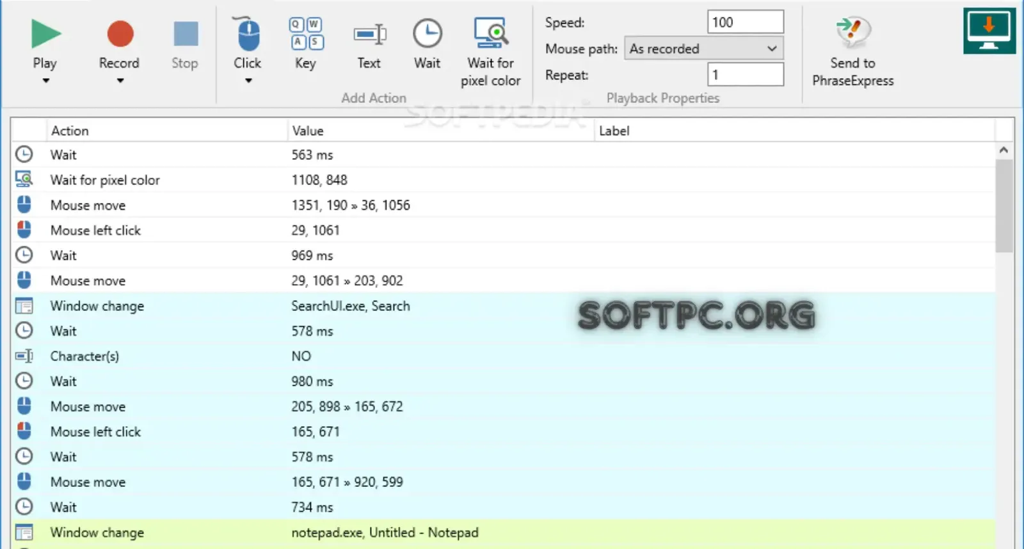
Task: Click the notepad.exe Window change row icon
Action: coord(24,532)
